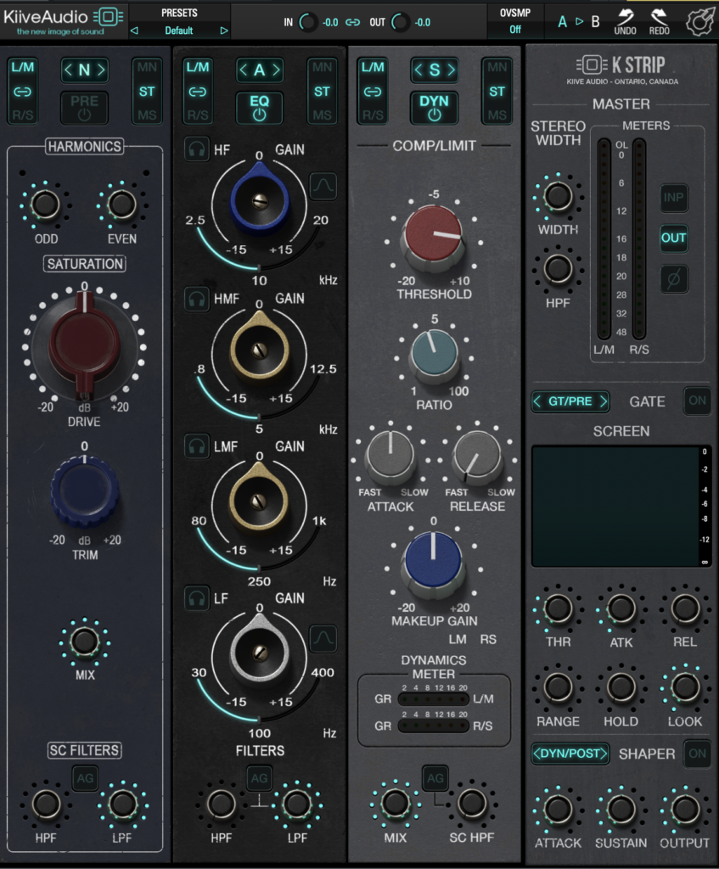This screenshot has width=719, height=869.
Task: Turn the GATE section ON
Action: (x=697, y=401)
